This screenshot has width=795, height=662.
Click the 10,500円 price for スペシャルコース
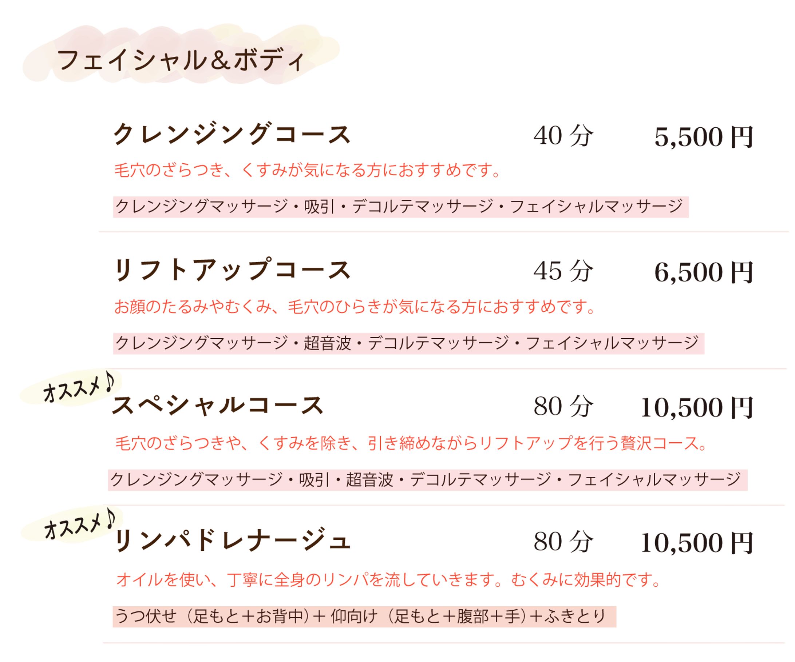(x=697, y=408)
